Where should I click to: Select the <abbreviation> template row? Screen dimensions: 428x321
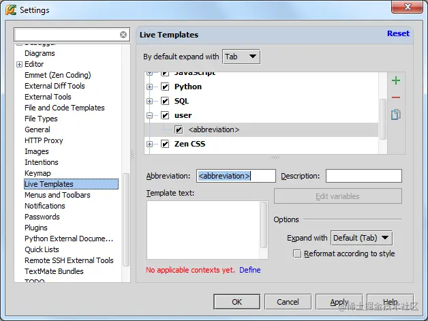coord(261,129)
